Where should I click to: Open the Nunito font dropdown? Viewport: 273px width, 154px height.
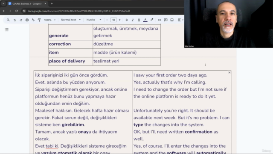[94, 20]
